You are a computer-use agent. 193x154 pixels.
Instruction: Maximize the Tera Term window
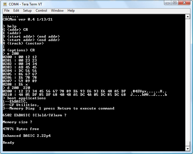point(175,3)
